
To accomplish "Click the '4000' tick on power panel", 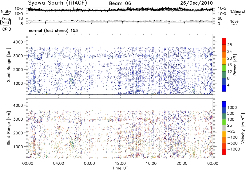I will 19,42.
